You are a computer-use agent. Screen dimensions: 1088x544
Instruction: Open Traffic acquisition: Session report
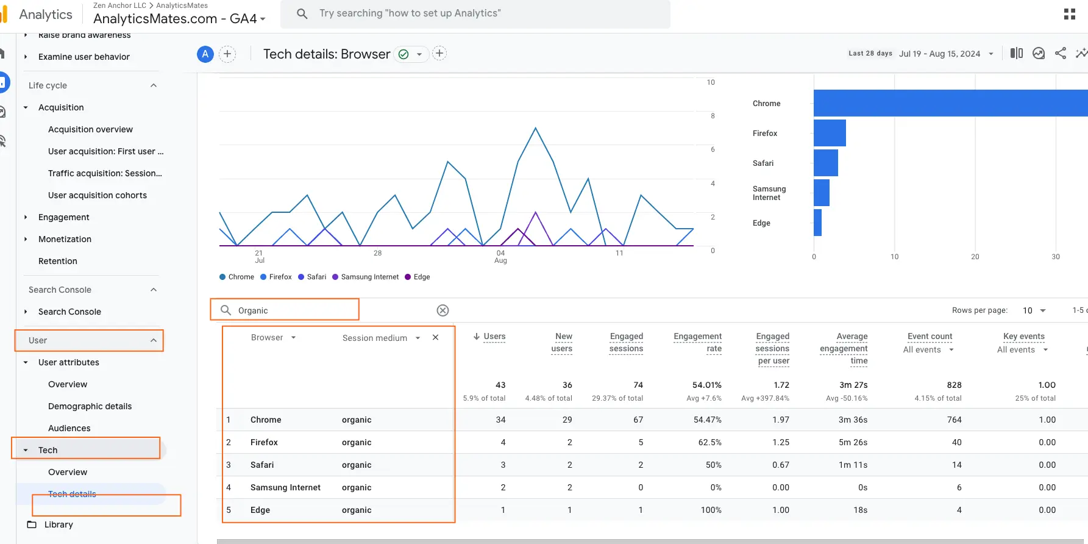105,173
